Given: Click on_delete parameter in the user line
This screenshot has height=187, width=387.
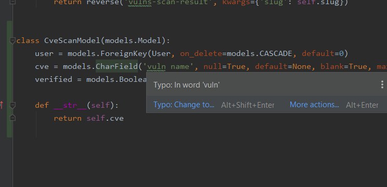Looking at the screenshot, I should click(201, 53).
